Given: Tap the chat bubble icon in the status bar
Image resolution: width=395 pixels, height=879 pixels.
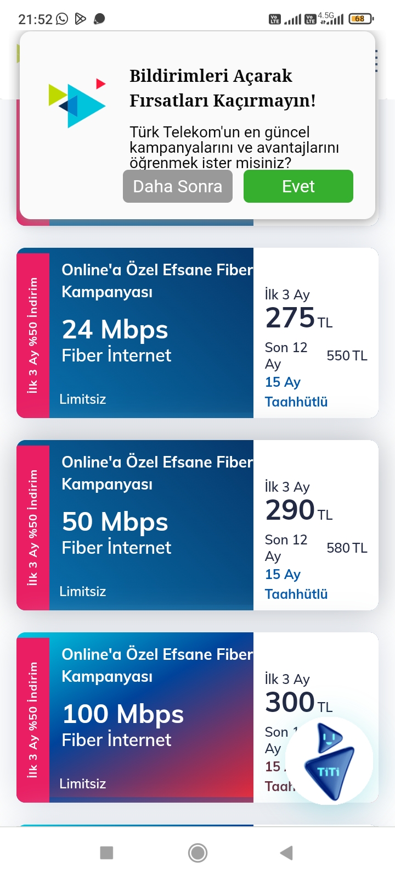Looking at the screenshot, I should [x=99, y=19].
